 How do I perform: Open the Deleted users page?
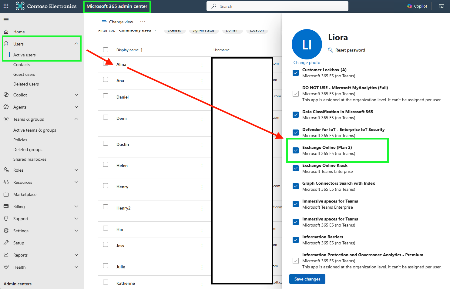26,84
